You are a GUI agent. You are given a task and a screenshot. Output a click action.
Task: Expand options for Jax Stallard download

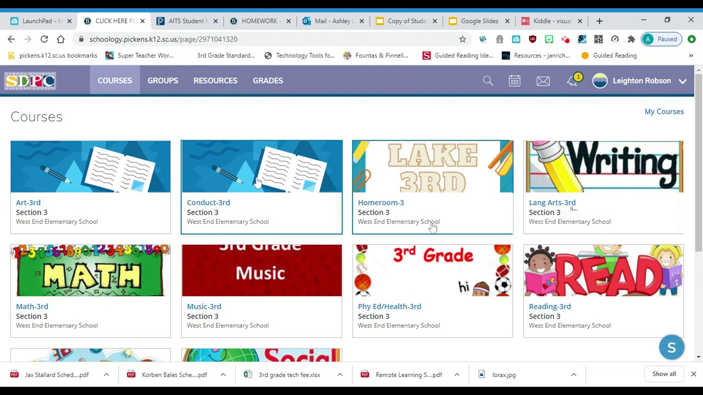(x=106, y=375)
